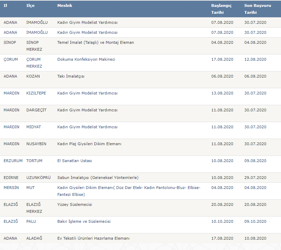Select the Takı İmalatçısı course entry

click(71, 76)
